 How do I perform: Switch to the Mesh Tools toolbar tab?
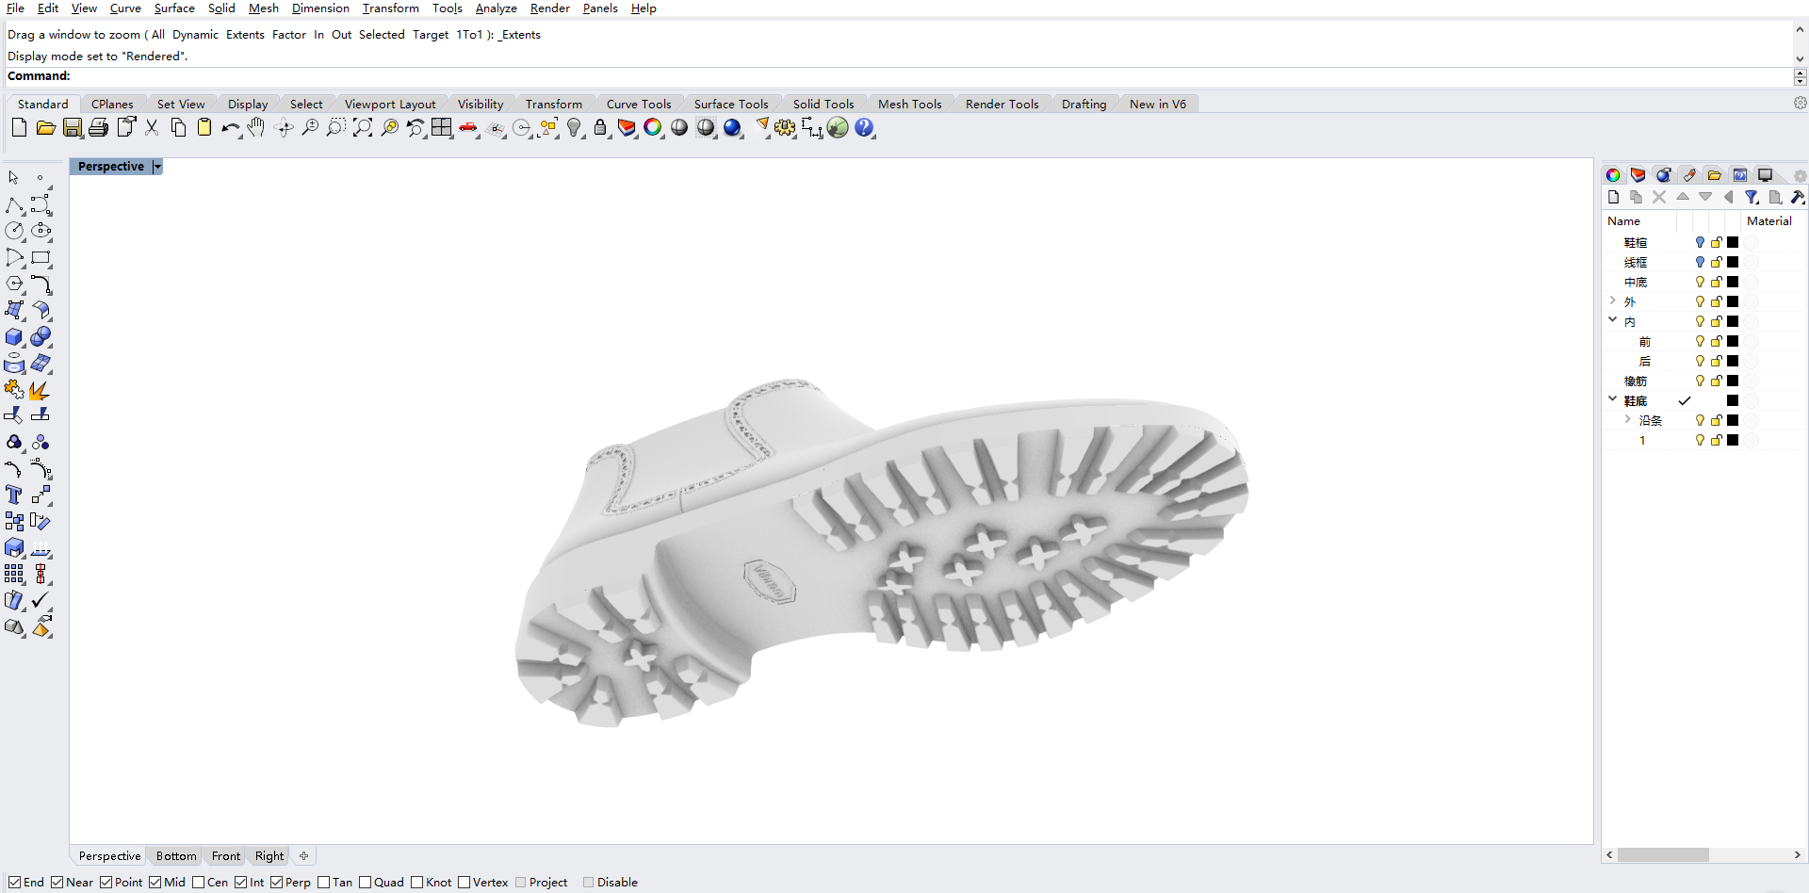(909, 105)
